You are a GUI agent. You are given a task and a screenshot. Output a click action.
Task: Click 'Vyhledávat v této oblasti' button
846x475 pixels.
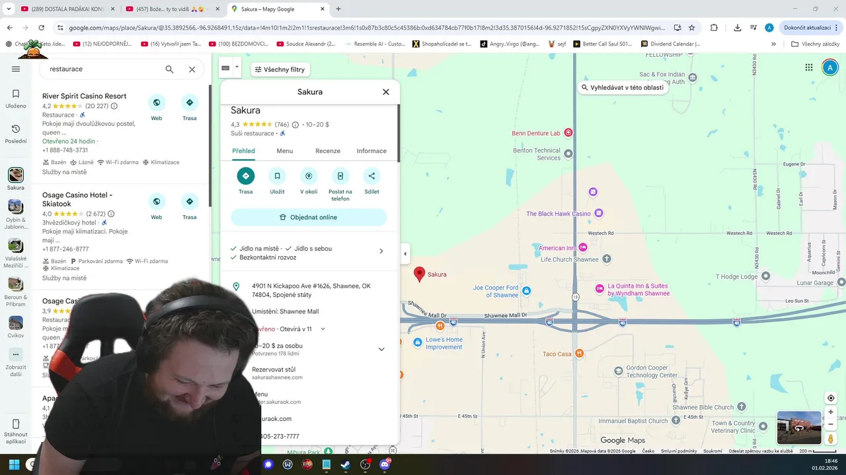(622, 87)
